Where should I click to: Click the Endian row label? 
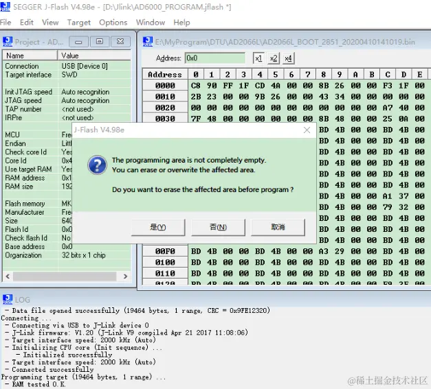(x=15, y=143)
